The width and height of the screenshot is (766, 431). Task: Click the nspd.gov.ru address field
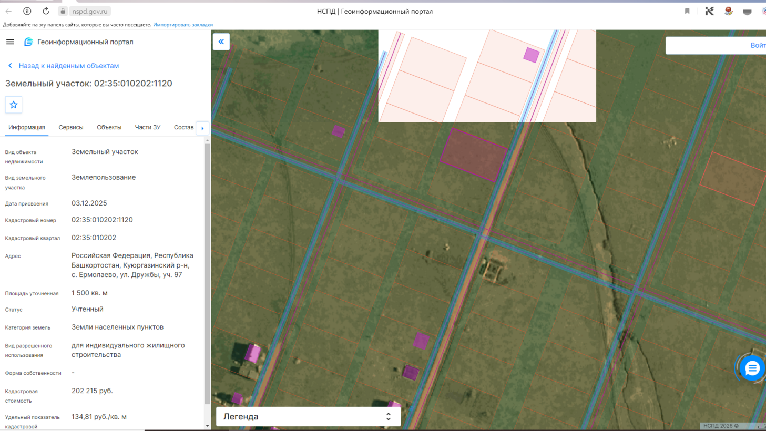tap(90, 11)
